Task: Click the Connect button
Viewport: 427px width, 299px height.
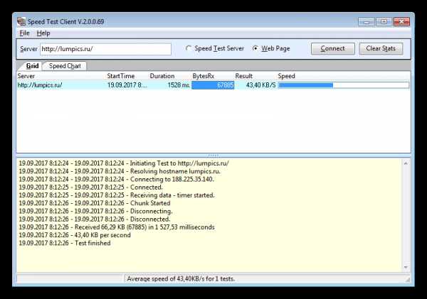Action: coord(333,49)
